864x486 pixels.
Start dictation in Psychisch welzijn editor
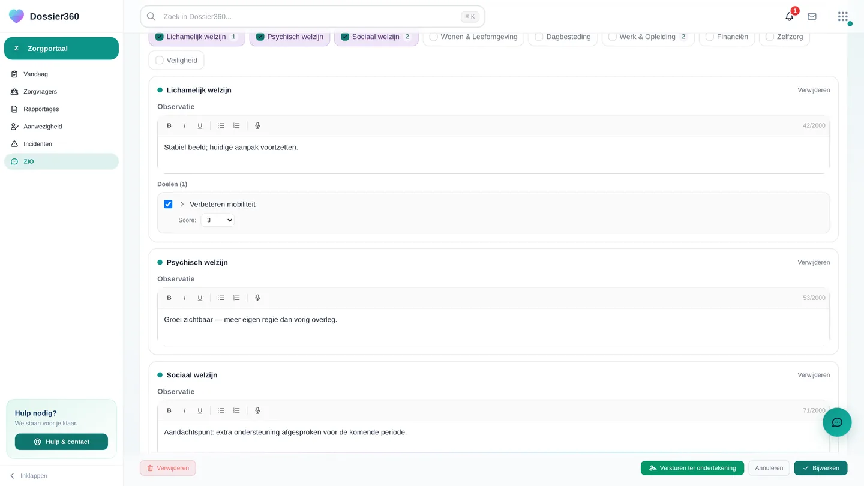[x=257, y=298]
